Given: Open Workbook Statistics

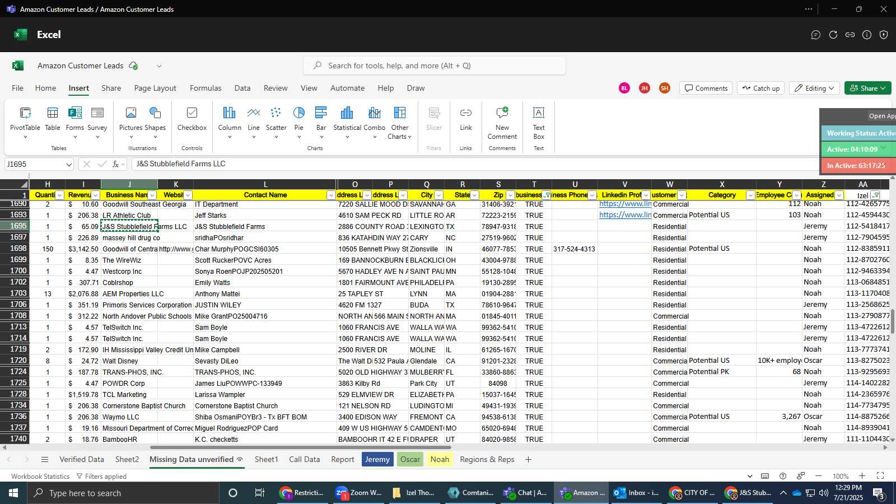Looking at the screenshot, I should [x=40, y=477].
